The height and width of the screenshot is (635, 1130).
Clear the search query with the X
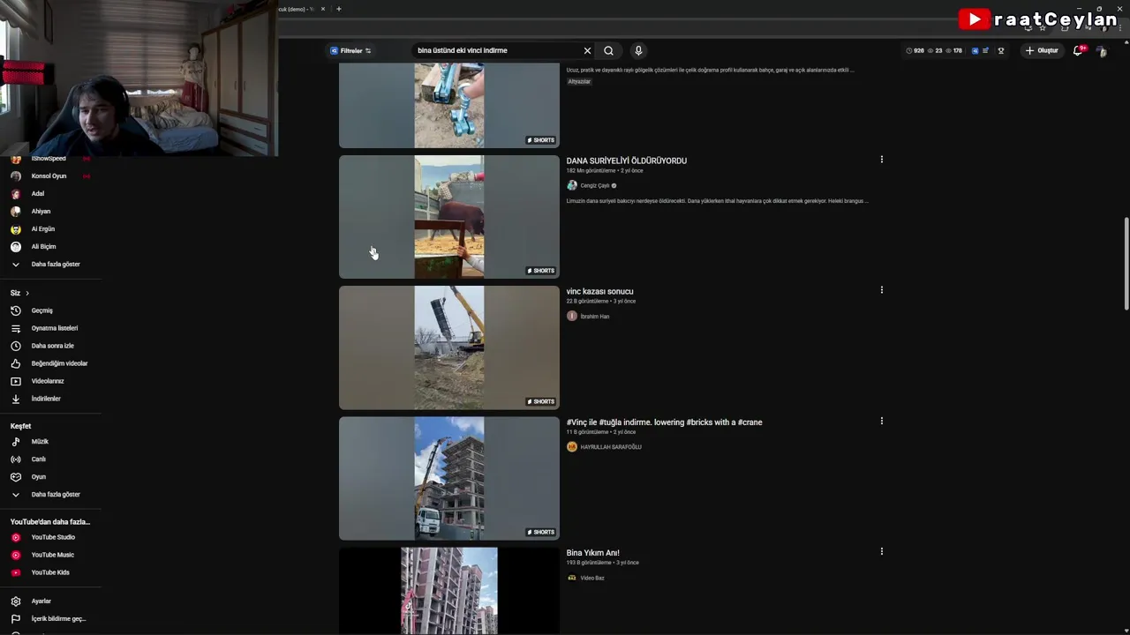[587, 50]
